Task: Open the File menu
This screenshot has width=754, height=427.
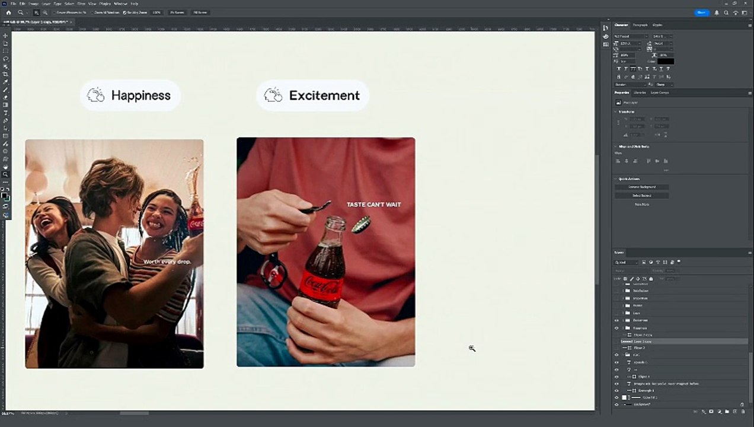Action: (13, 4)
